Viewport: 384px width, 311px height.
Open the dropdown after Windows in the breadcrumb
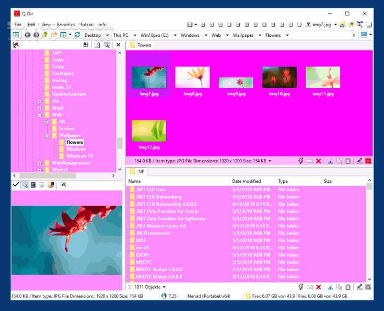(205, 35)
